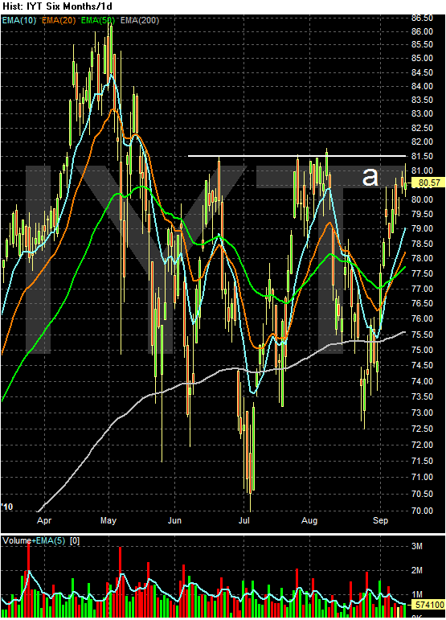Click the volume value tag 574100

coord(428,605)
